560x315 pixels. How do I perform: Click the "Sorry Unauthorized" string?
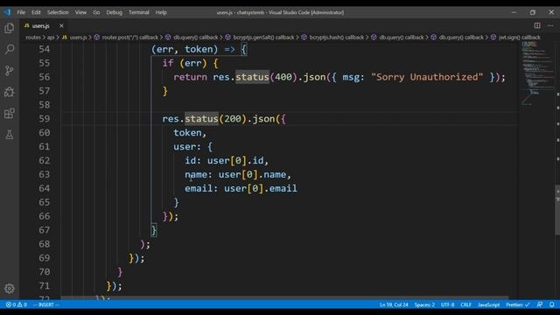point(427,77)
